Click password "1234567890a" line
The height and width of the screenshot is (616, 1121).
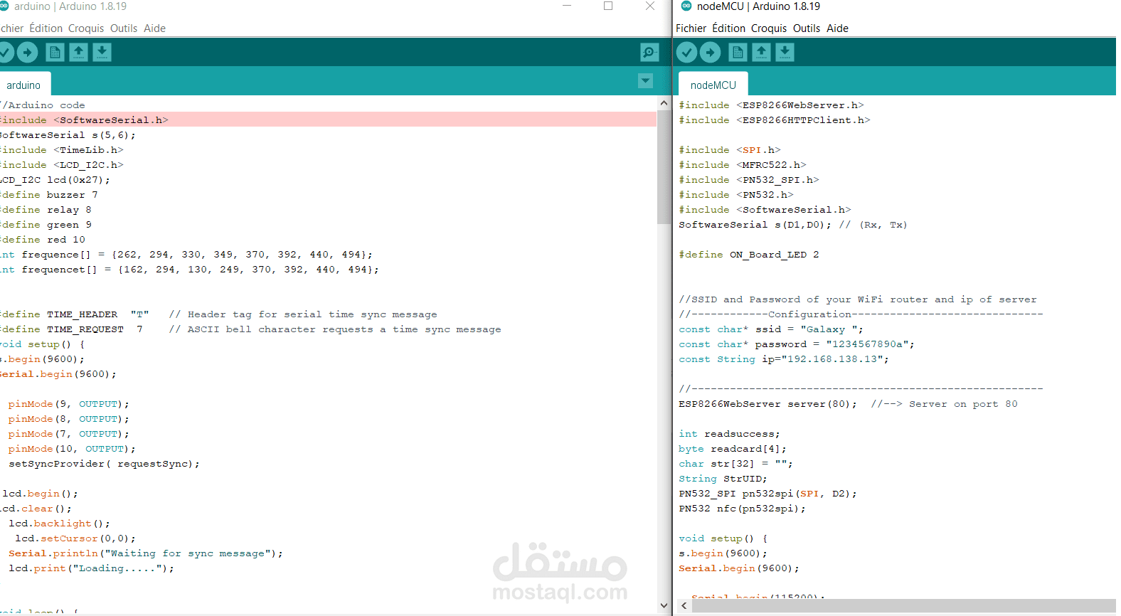click(x=797, y=344)
